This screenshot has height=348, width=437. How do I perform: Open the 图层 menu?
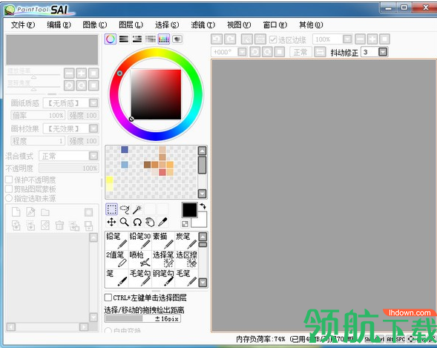click(x=131, y=25)
